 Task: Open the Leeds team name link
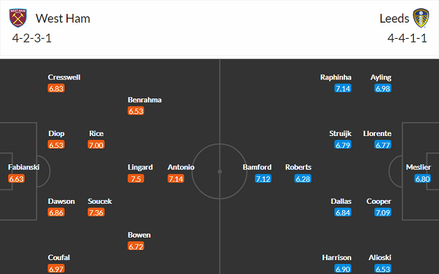(x=394, y=18)
